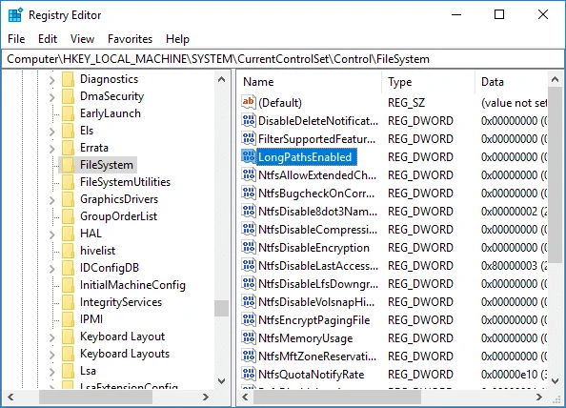Click the registry path address bar

(283, 59)
